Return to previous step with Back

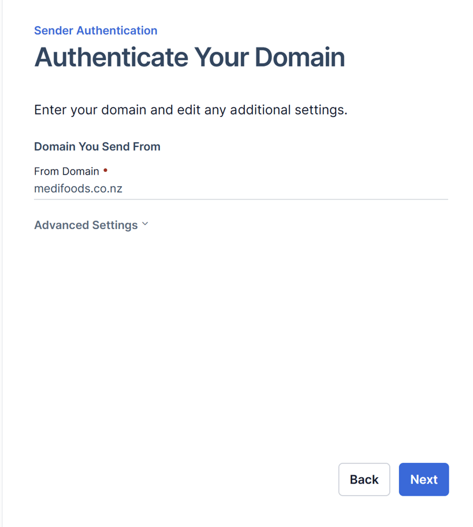(x=364, y=479)
